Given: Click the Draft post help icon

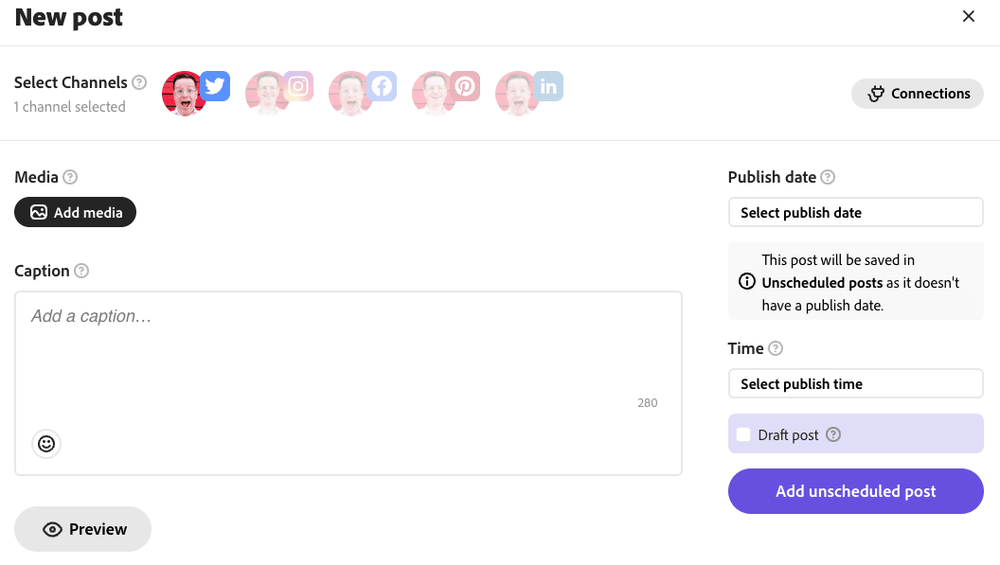Looking at the screenshot, I should [x=833, y=435].
